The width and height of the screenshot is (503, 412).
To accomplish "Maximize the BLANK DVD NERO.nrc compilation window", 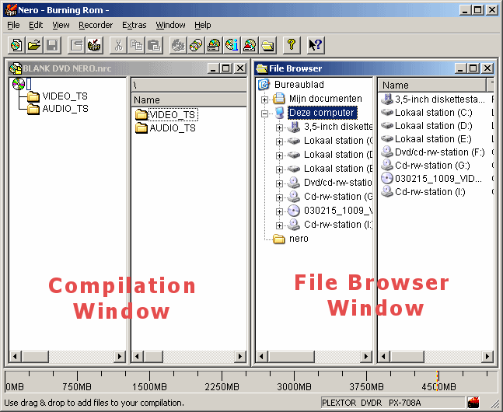I will (225, 68).
